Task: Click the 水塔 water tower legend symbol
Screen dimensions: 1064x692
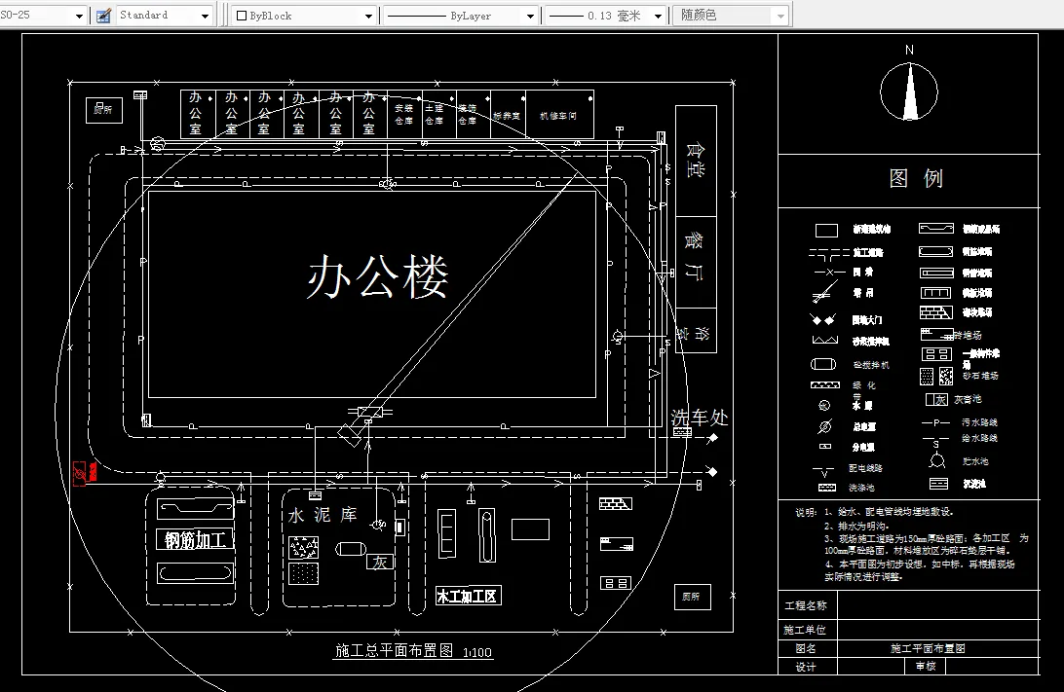Action: pyautogui.click(x=822, y=404)
